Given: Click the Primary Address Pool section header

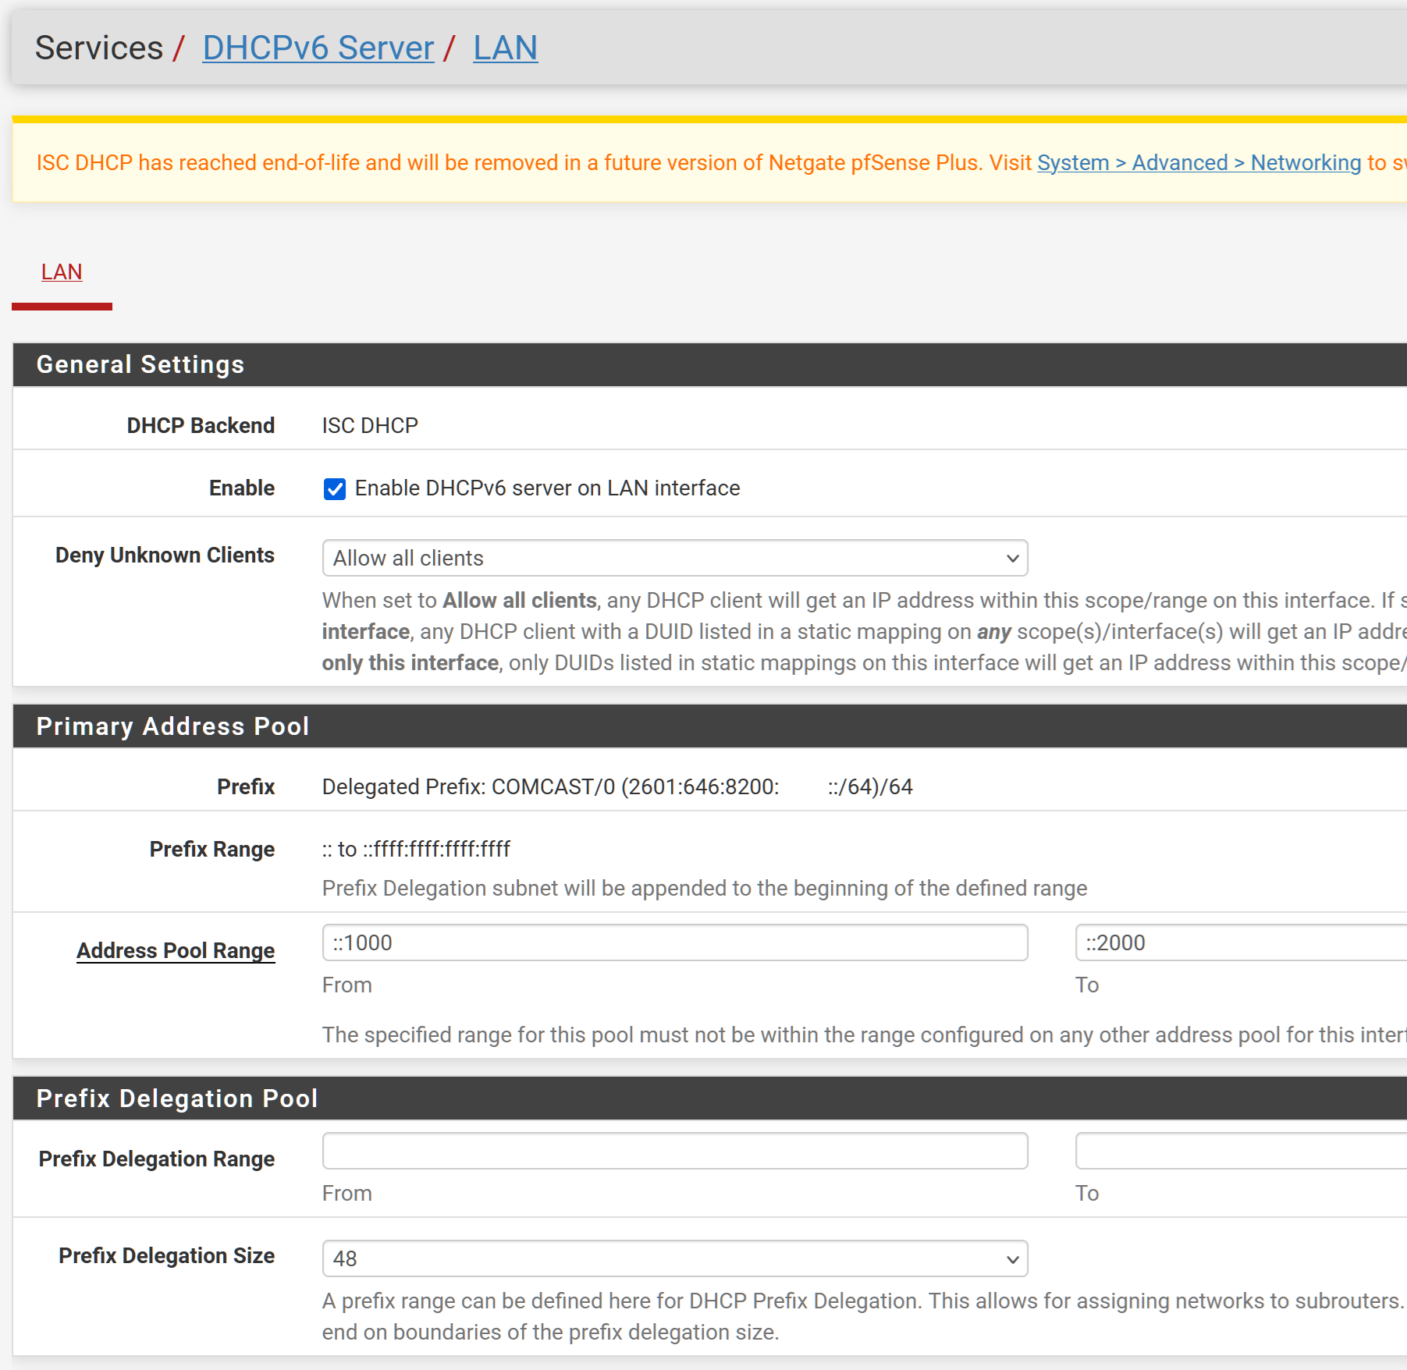Looking at the screenshot, I should 172,726.
